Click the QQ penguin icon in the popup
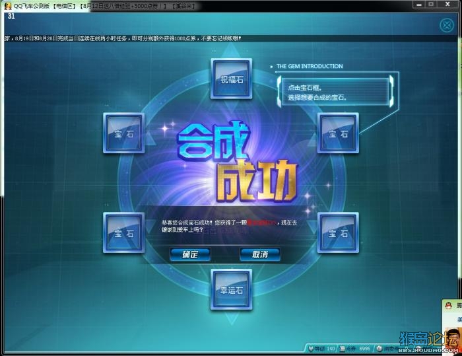The image size is (462, 356). [x=448, y=305]
